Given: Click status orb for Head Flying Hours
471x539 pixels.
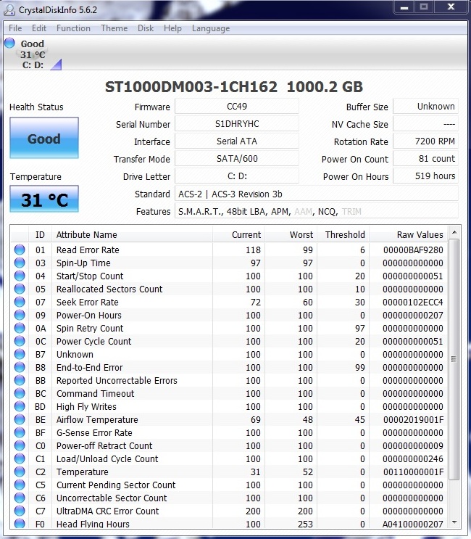Looking at the screenshot, I should coord(20,524).
